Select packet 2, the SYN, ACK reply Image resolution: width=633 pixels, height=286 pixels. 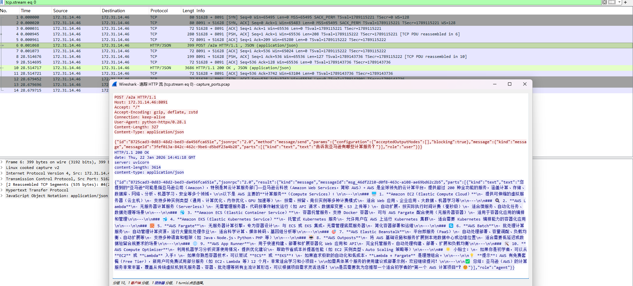316,23
